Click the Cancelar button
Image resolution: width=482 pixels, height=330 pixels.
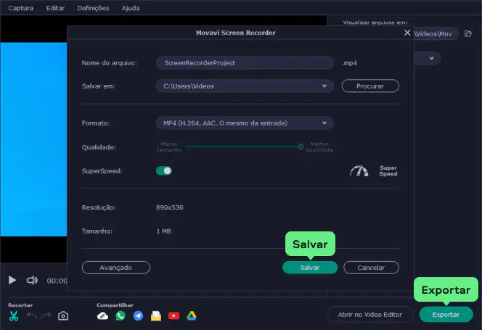371,268
